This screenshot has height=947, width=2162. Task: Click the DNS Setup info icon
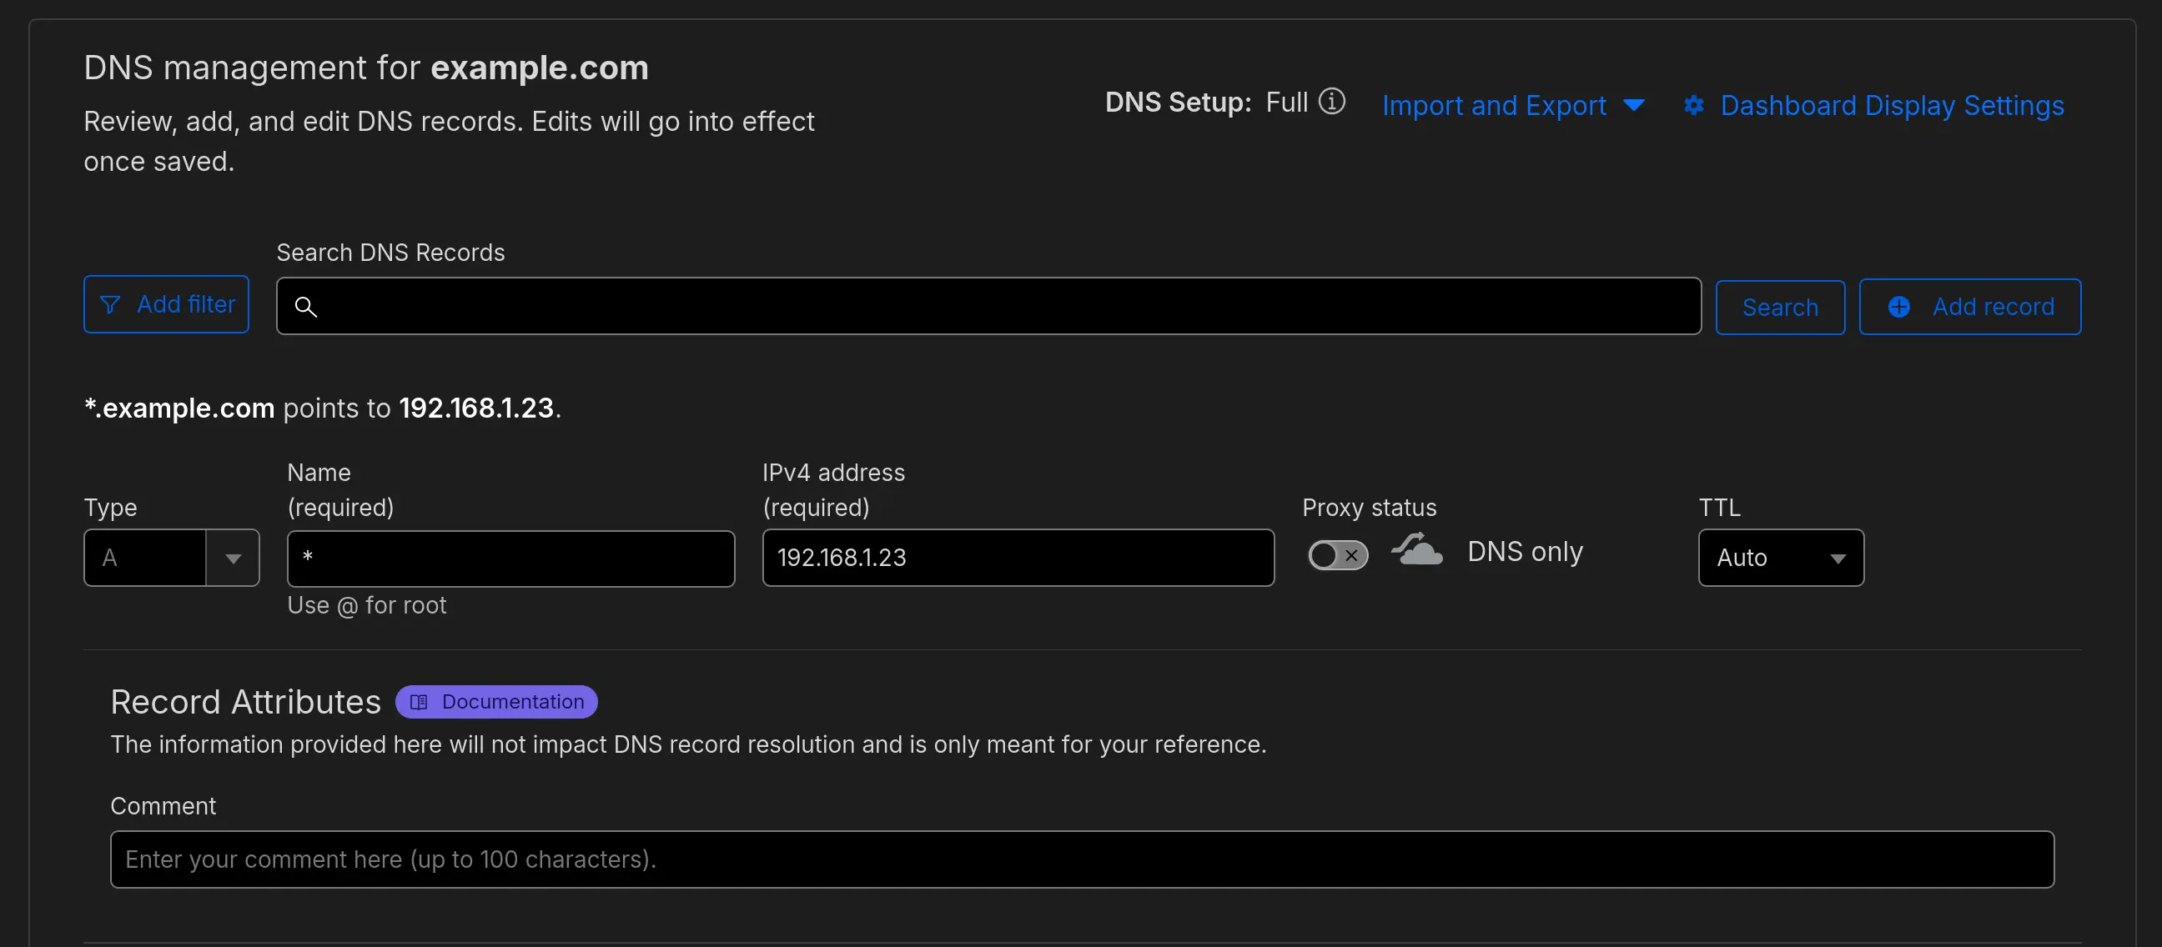pos(1332,101)
